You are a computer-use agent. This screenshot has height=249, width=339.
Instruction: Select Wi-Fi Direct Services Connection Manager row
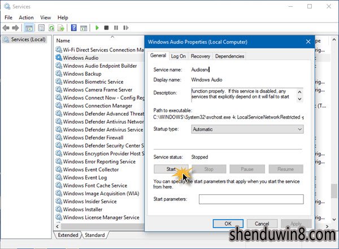(x=99, y=50)
